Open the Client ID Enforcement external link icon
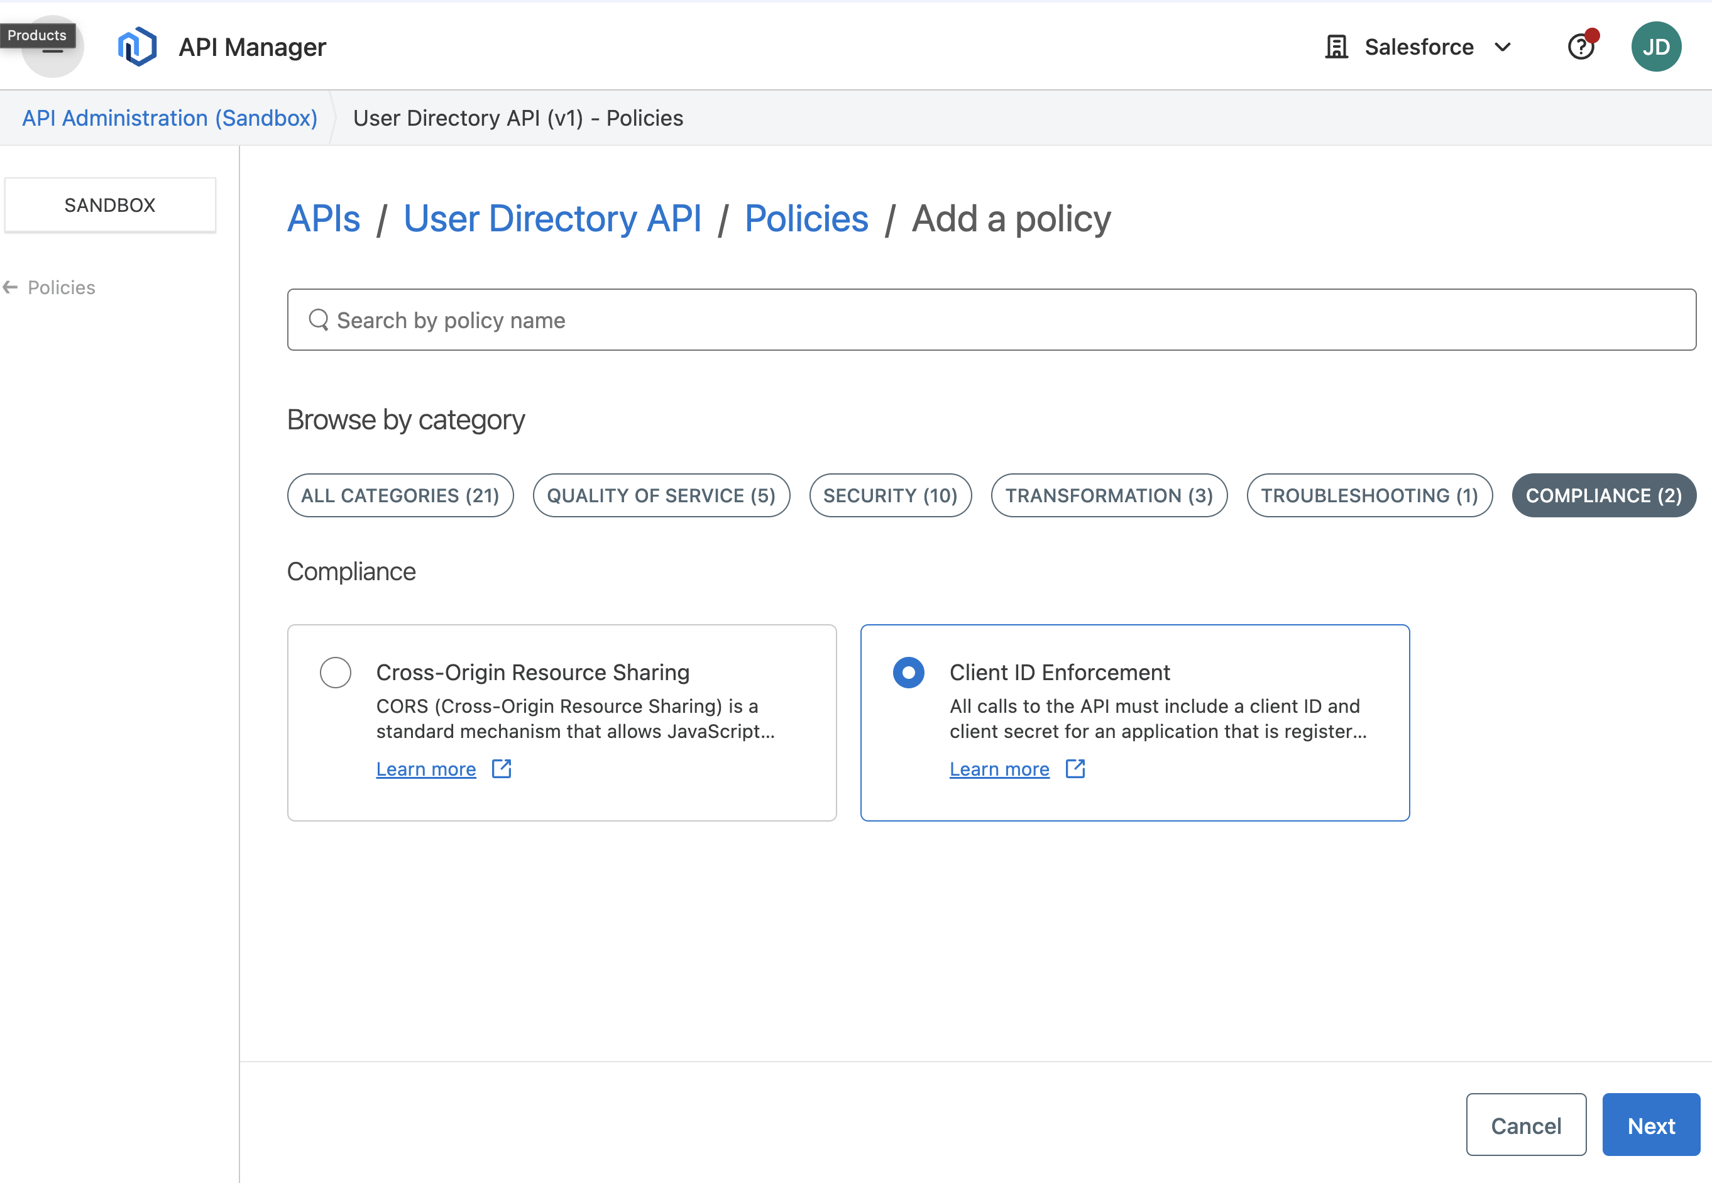Screen dimensions: 1712x1183 point(1075,769)
